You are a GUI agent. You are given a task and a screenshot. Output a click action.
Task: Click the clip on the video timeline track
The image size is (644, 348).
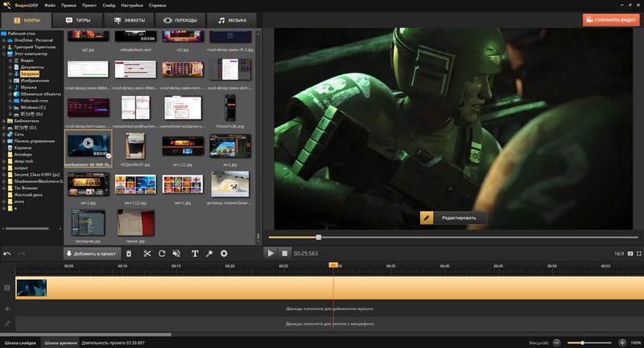pyautogui.click(x=330, y=288)
